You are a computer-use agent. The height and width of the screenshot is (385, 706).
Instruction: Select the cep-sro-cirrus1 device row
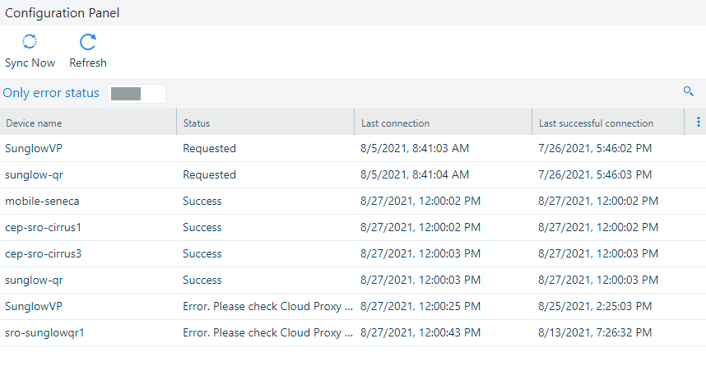coord(43,227)
